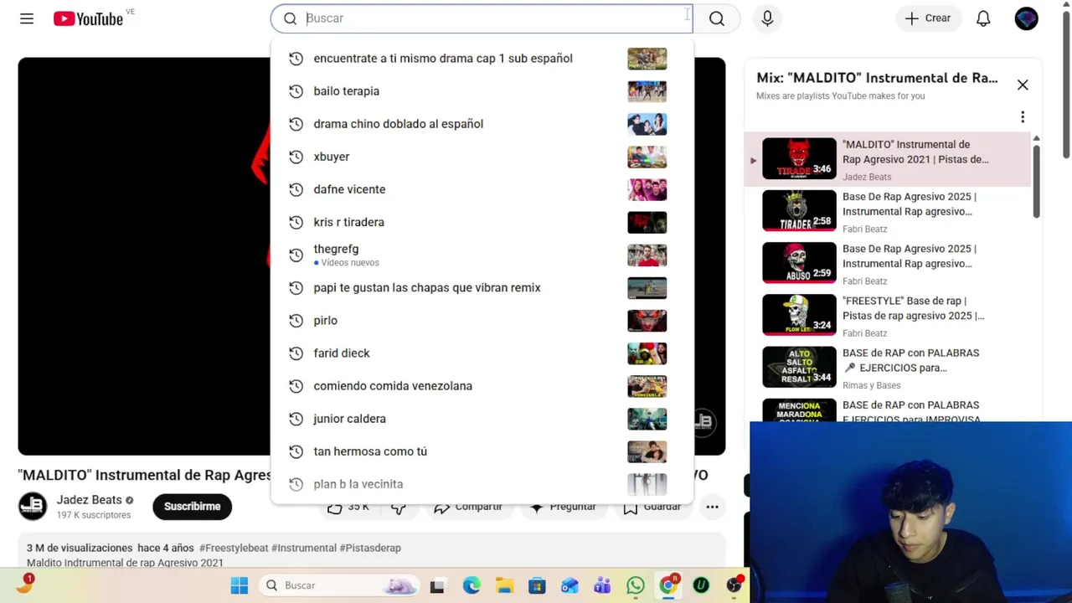Choose the 'kris r tiradera' suggestion
The width and height of the screenshot is (1072, 603).
point(482,222)
